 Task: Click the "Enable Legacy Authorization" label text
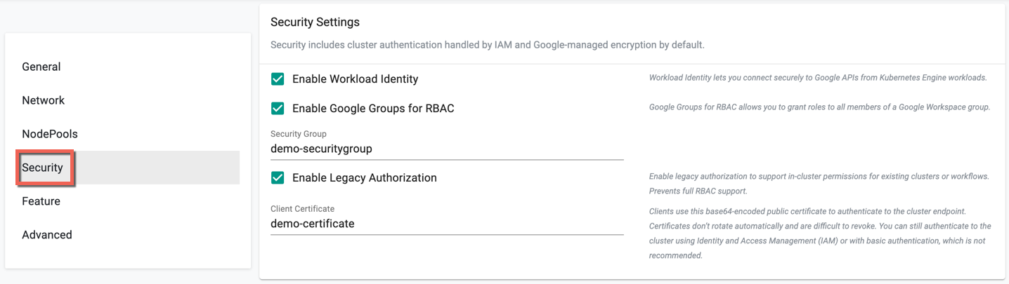[364, 178]
